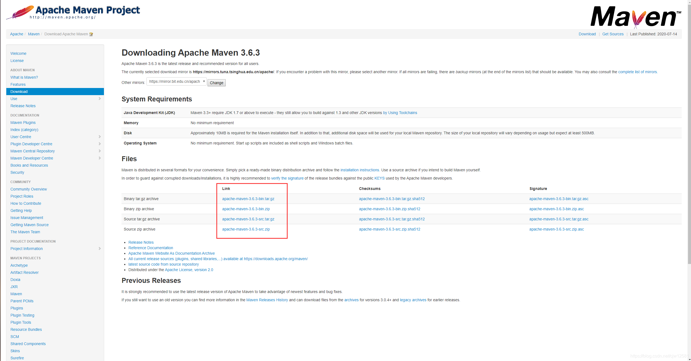
Task: Click the Apache Maven Project feather logo
Action: 73,12
